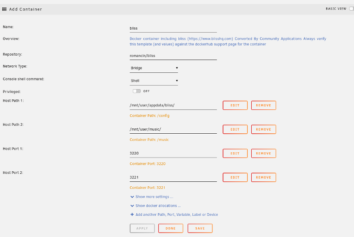Click the Repository input field

[x=173, y=56]
